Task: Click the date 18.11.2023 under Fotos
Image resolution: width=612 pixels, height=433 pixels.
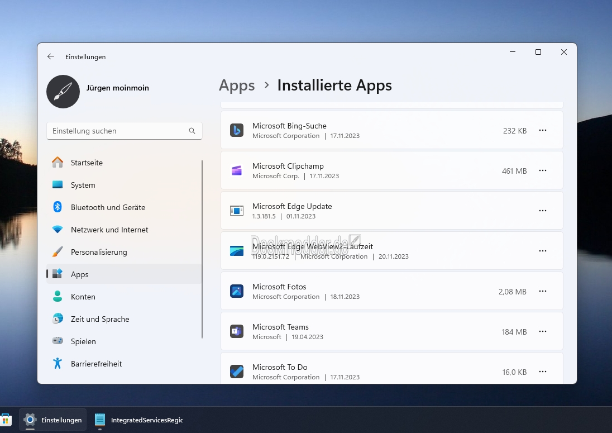Action: pos(345,297)
